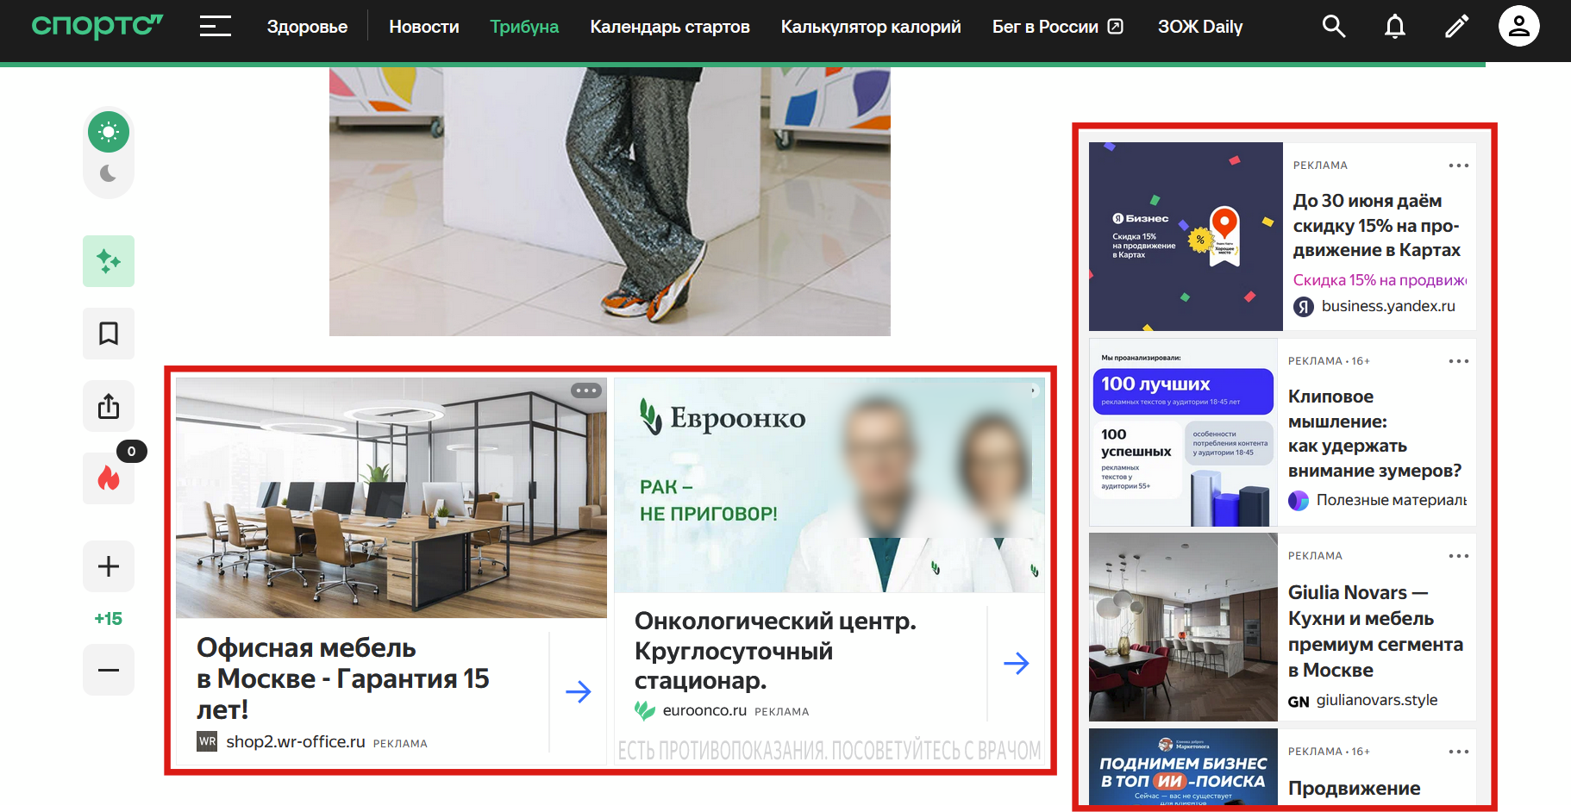Bookmark the article

(x=109, y=334)
